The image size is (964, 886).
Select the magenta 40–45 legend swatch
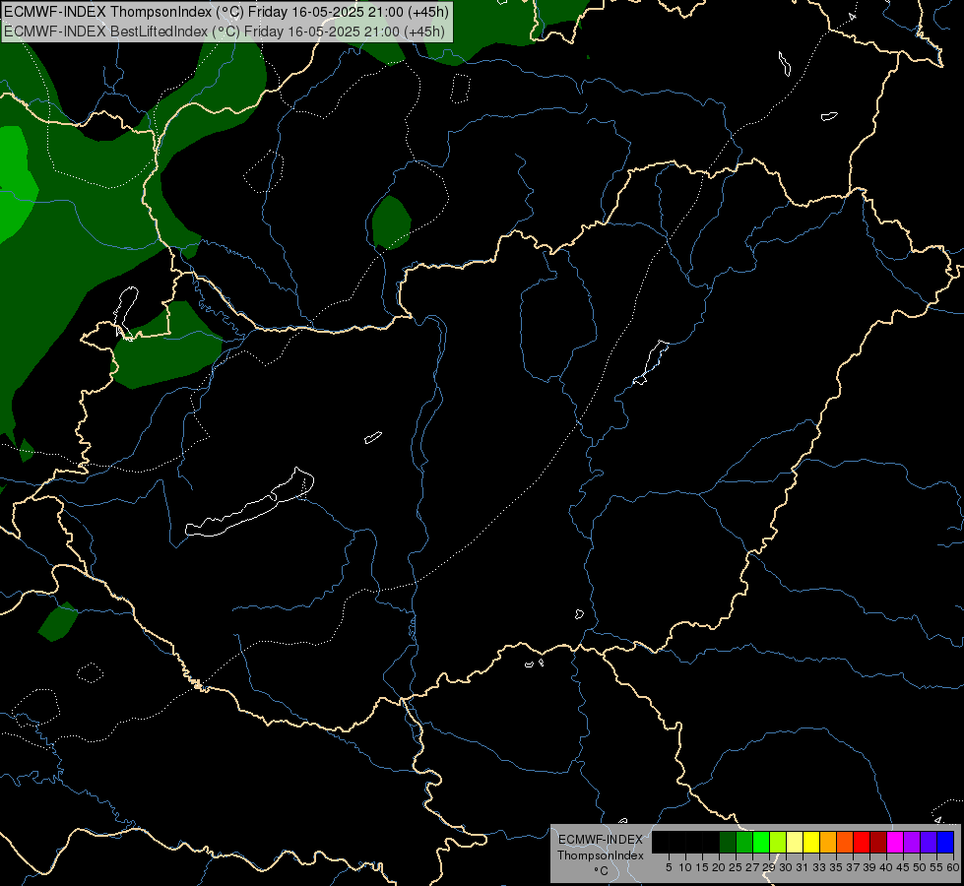[895, 842]
